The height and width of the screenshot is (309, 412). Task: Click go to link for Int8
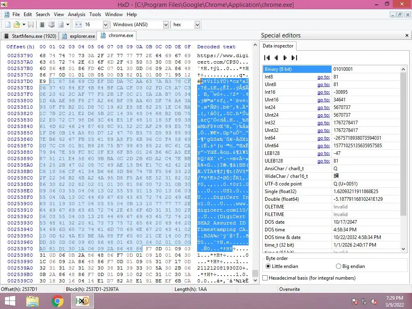tap(323, 77)
